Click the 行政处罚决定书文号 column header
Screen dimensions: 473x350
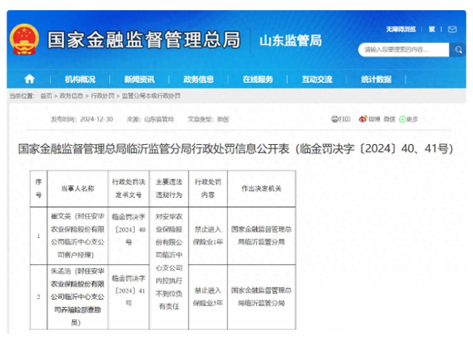click(129, 188)
